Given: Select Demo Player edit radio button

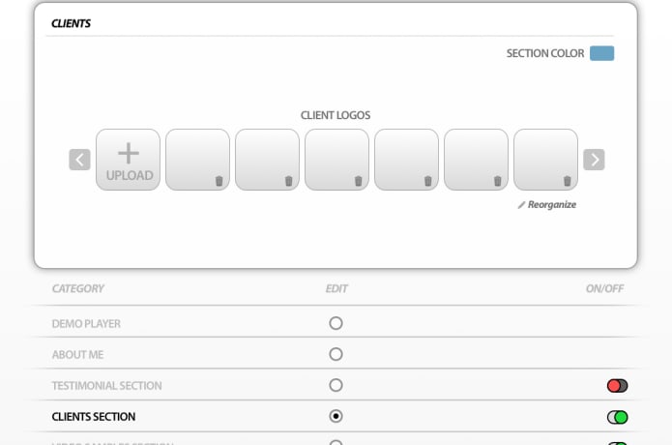Looking at the screenshot, I should pos(336,323).
